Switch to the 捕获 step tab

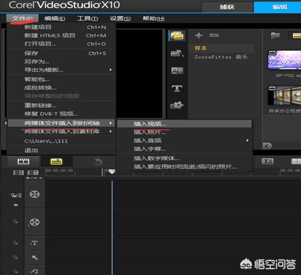point(227,7)
